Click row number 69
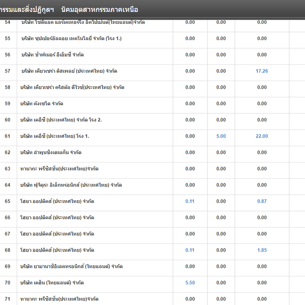305x305 pixels. pyautogui.click(x=8, y=266)
